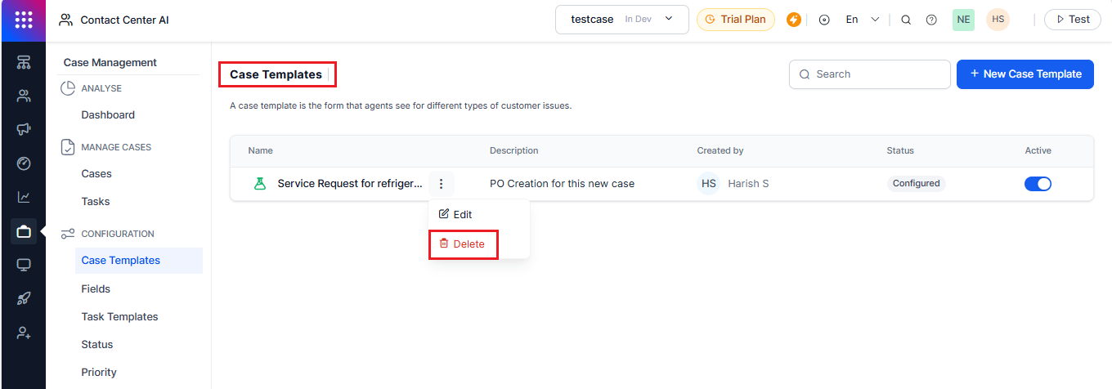Open Task Templates in the Configuration section
The height and width of the screenshot is (389, 1112).
pos(119,317)
